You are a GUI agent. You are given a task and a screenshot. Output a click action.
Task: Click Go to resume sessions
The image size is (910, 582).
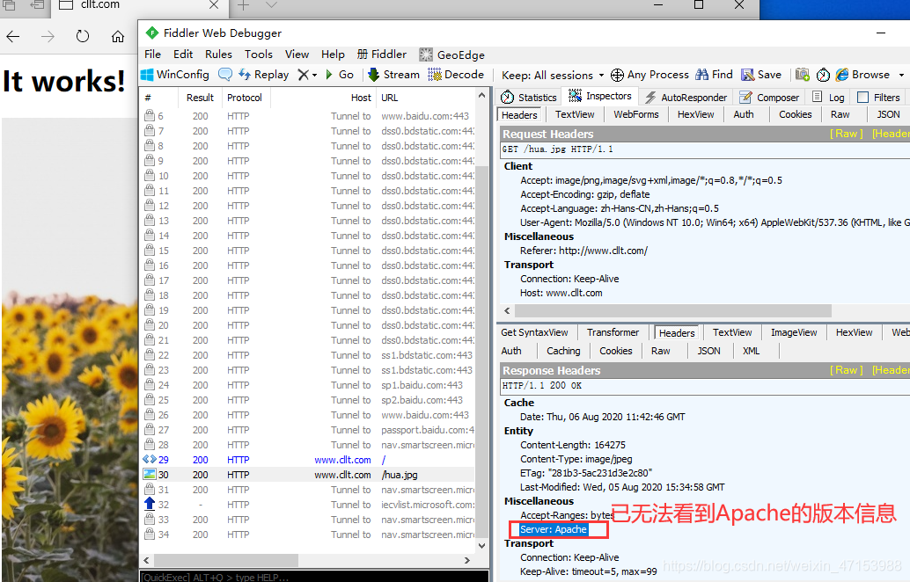click(340, 75)
